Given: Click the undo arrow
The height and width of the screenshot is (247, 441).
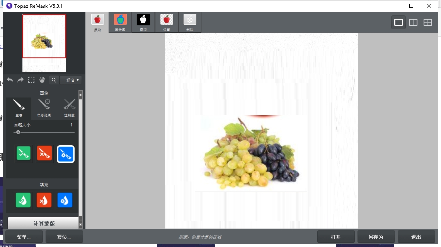Looking at the screenshot, I should pyautogui.click(x=10, y=80).
